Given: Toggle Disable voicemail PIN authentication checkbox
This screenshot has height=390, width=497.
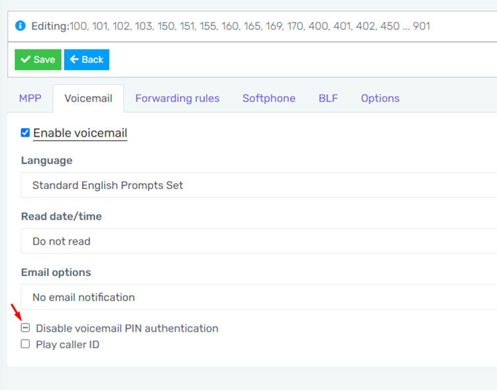Looking at the screenshot, I should [25, 328].
